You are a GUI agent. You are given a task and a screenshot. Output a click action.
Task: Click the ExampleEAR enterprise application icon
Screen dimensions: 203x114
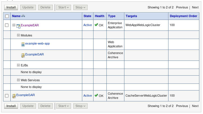click(x=19, y=26)
